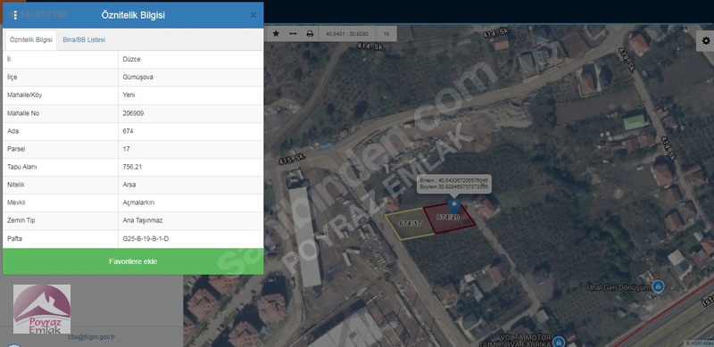714x347 pixels.
Task: Select the Düzce province value
Action: tap(131, 59)
